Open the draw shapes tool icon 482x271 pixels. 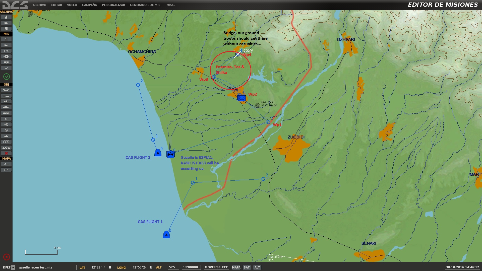[x=6, y=148]
